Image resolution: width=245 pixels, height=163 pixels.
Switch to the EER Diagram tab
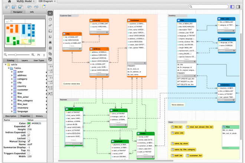coord(46,1)
